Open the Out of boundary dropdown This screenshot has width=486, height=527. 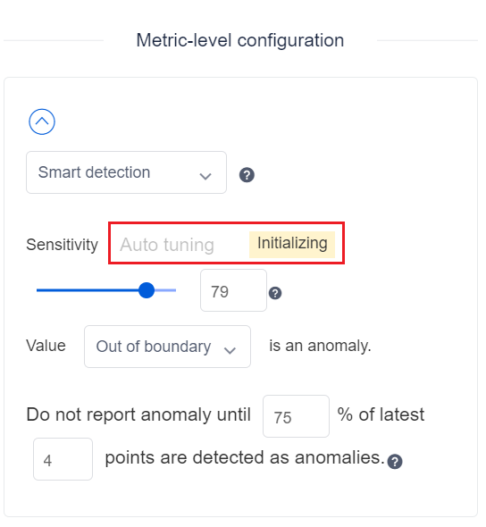[x=167, y=347]
